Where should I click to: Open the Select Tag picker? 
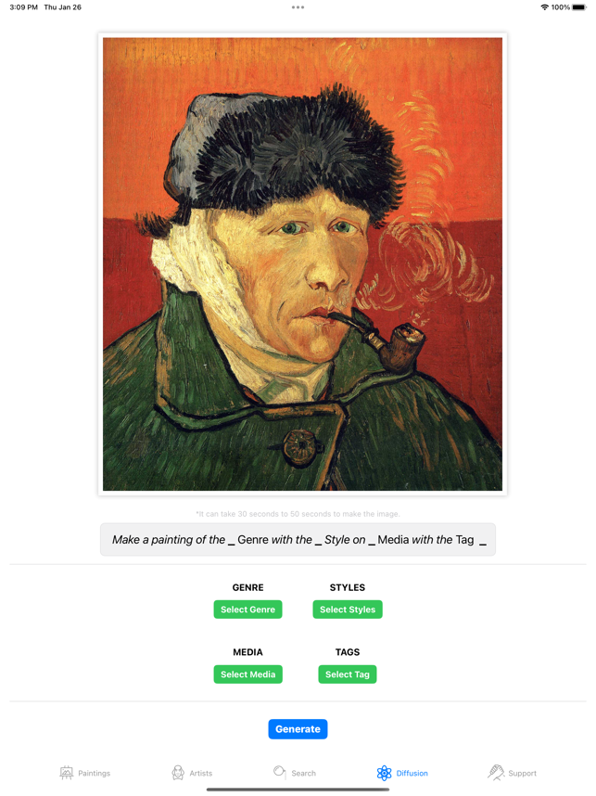(348, 674)
